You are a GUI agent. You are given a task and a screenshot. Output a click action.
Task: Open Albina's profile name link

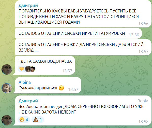tap(25, 82)
